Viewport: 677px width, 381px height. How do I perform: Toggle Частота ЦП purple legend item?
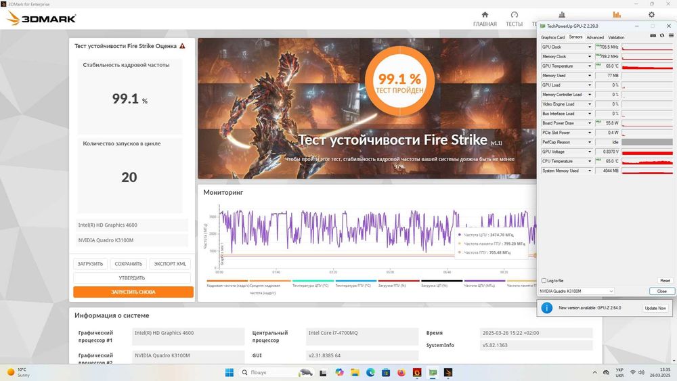[x=485, y=283]
